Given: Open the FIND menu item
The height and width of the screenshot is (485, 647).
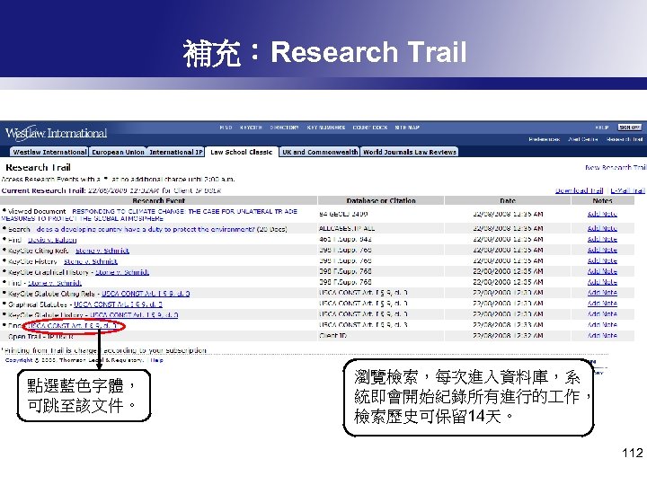Looking at the screenshot, I should pyautogui.click(x=226, y=128).
